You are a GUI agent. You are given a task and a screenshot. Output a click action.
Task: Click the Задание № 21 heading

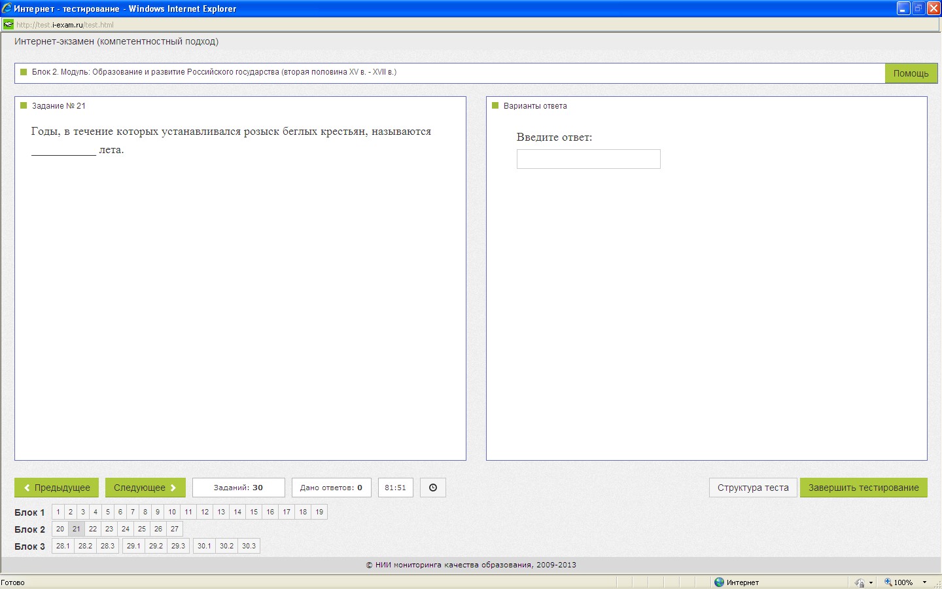pyautogui.click(x=59, y=106)
